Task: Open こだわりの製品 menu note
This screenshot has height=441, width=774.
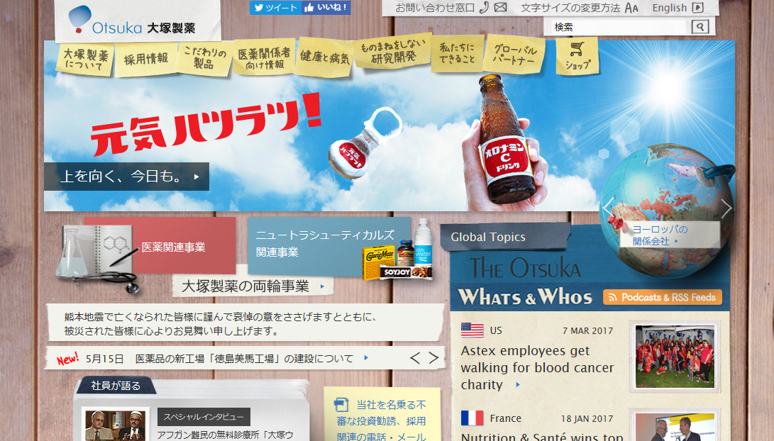Action: point(204,57)
